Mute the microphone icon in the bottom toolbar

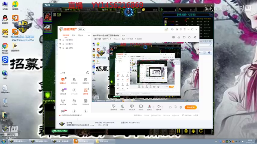(149, 107)
